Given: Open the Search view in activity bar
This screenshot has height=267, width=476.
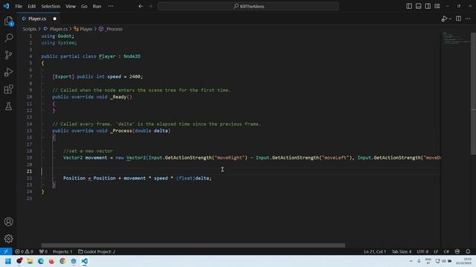Looking at the screenshot, I should point(8,38).
